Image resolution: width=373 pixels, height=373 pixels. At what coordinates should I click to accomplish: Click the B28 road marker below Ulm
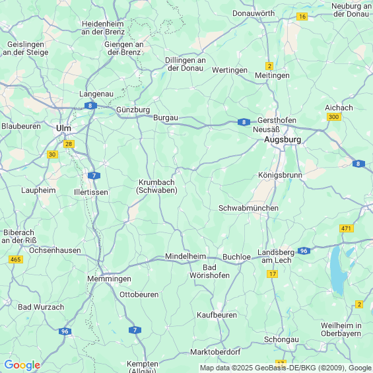pos(69,144)
